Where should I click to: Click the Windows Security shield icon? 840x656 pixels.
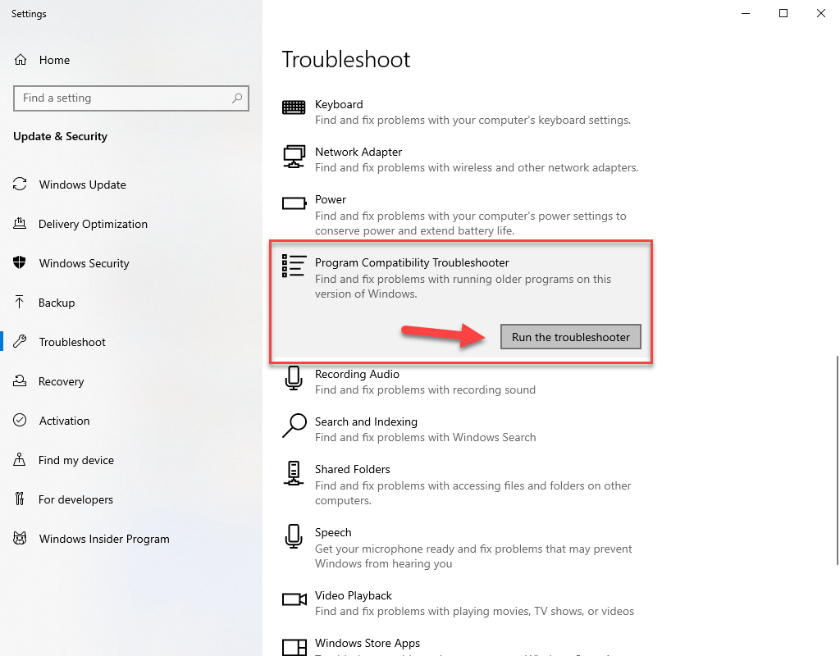(20, 263)
